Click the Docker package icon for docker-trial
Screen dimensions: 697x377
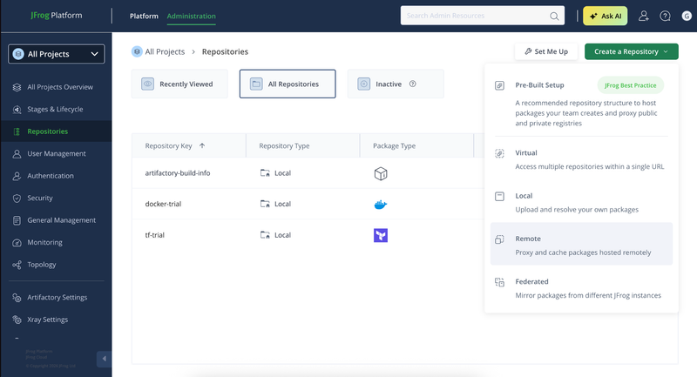380,205
